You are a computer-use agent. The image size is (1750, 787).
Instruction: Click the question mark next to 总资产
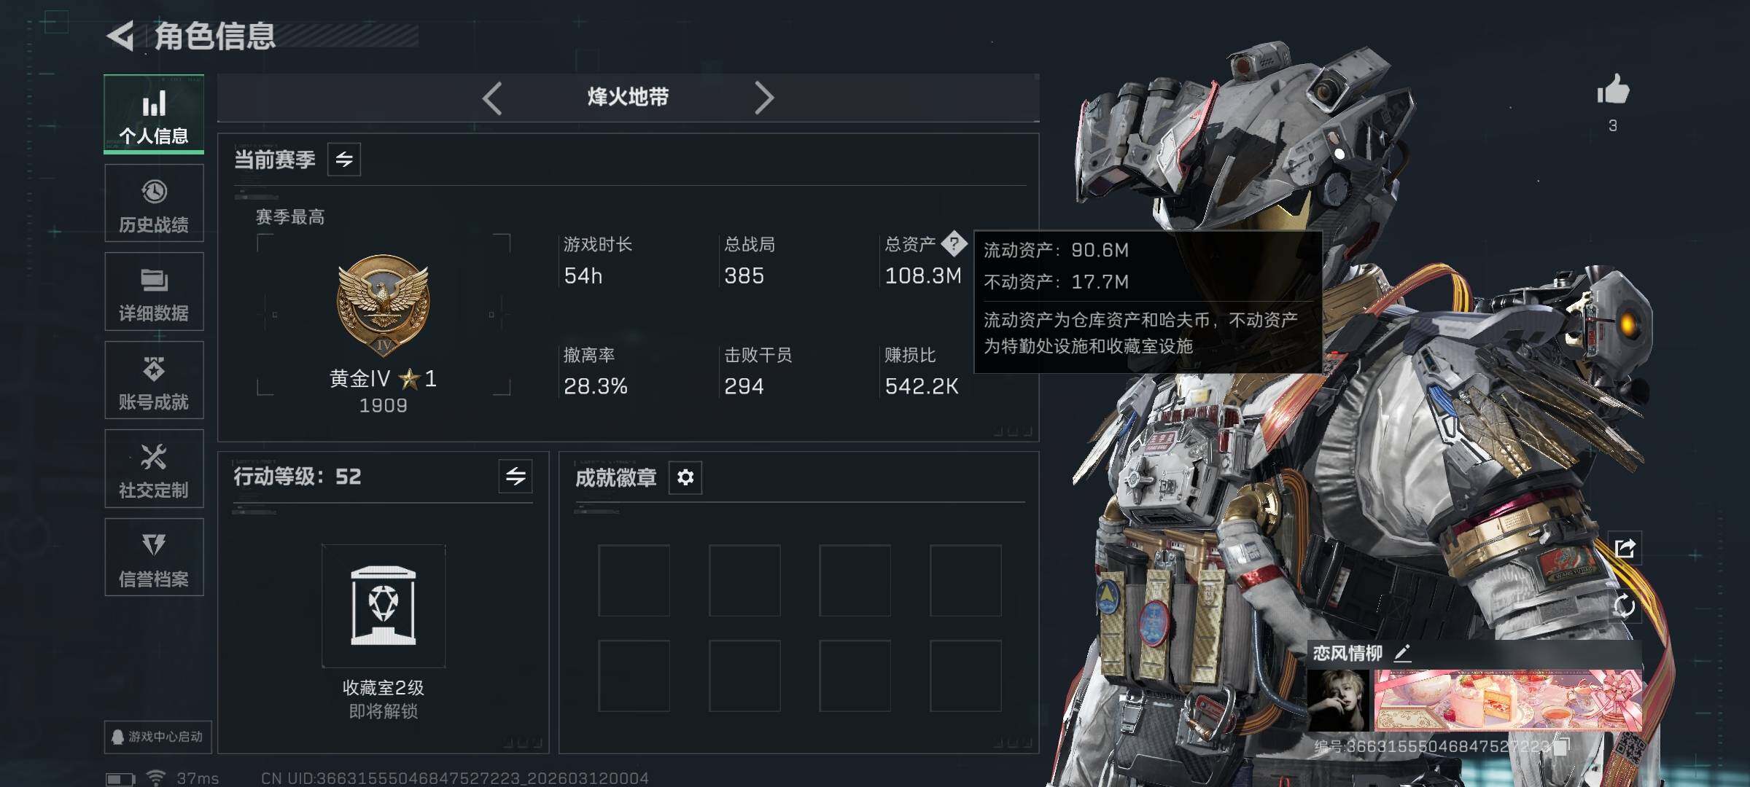[x=954, y=243]
